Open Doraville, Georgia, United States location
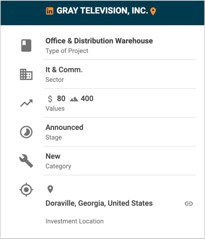This screenshot has width=205, height=239. (99, 203)
